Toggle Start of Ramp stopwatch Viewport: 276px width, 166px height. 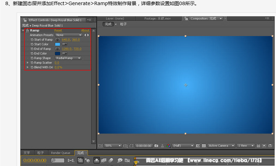pyautogui.click(x=32, y=40)
